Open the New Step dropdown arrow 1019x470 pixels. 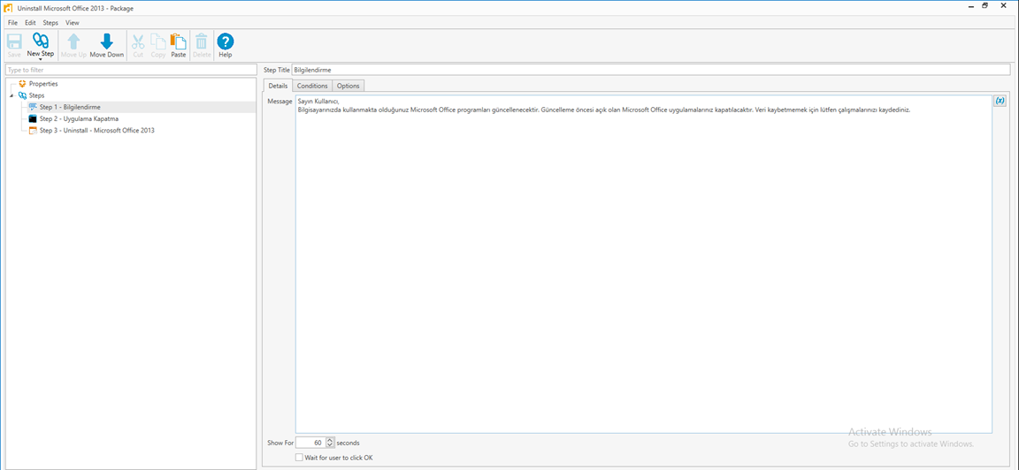tap(41, 59)
